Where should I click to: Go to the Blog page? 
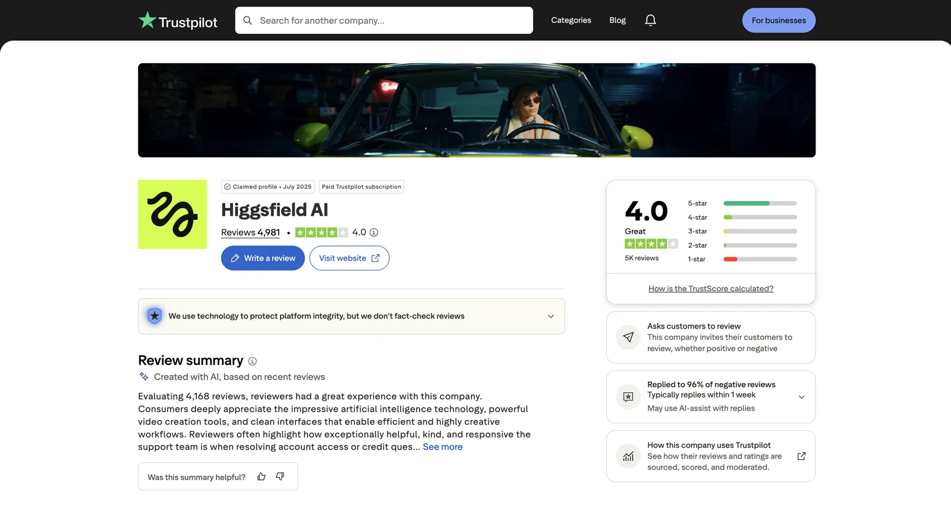[618, 20]
